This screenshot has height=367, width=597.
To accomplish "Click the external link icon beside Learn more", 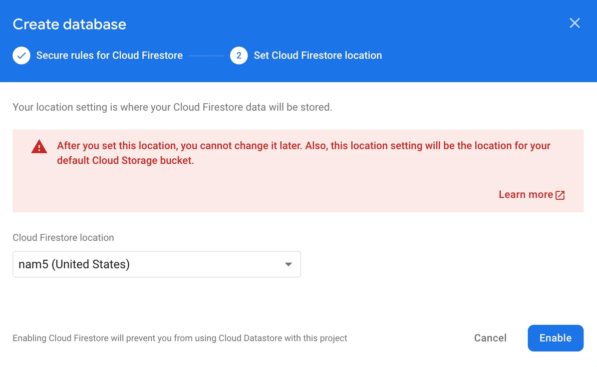I will 560,195.
